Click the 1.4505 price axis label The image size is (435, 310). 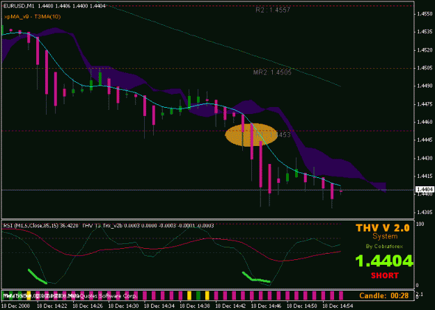425,68
